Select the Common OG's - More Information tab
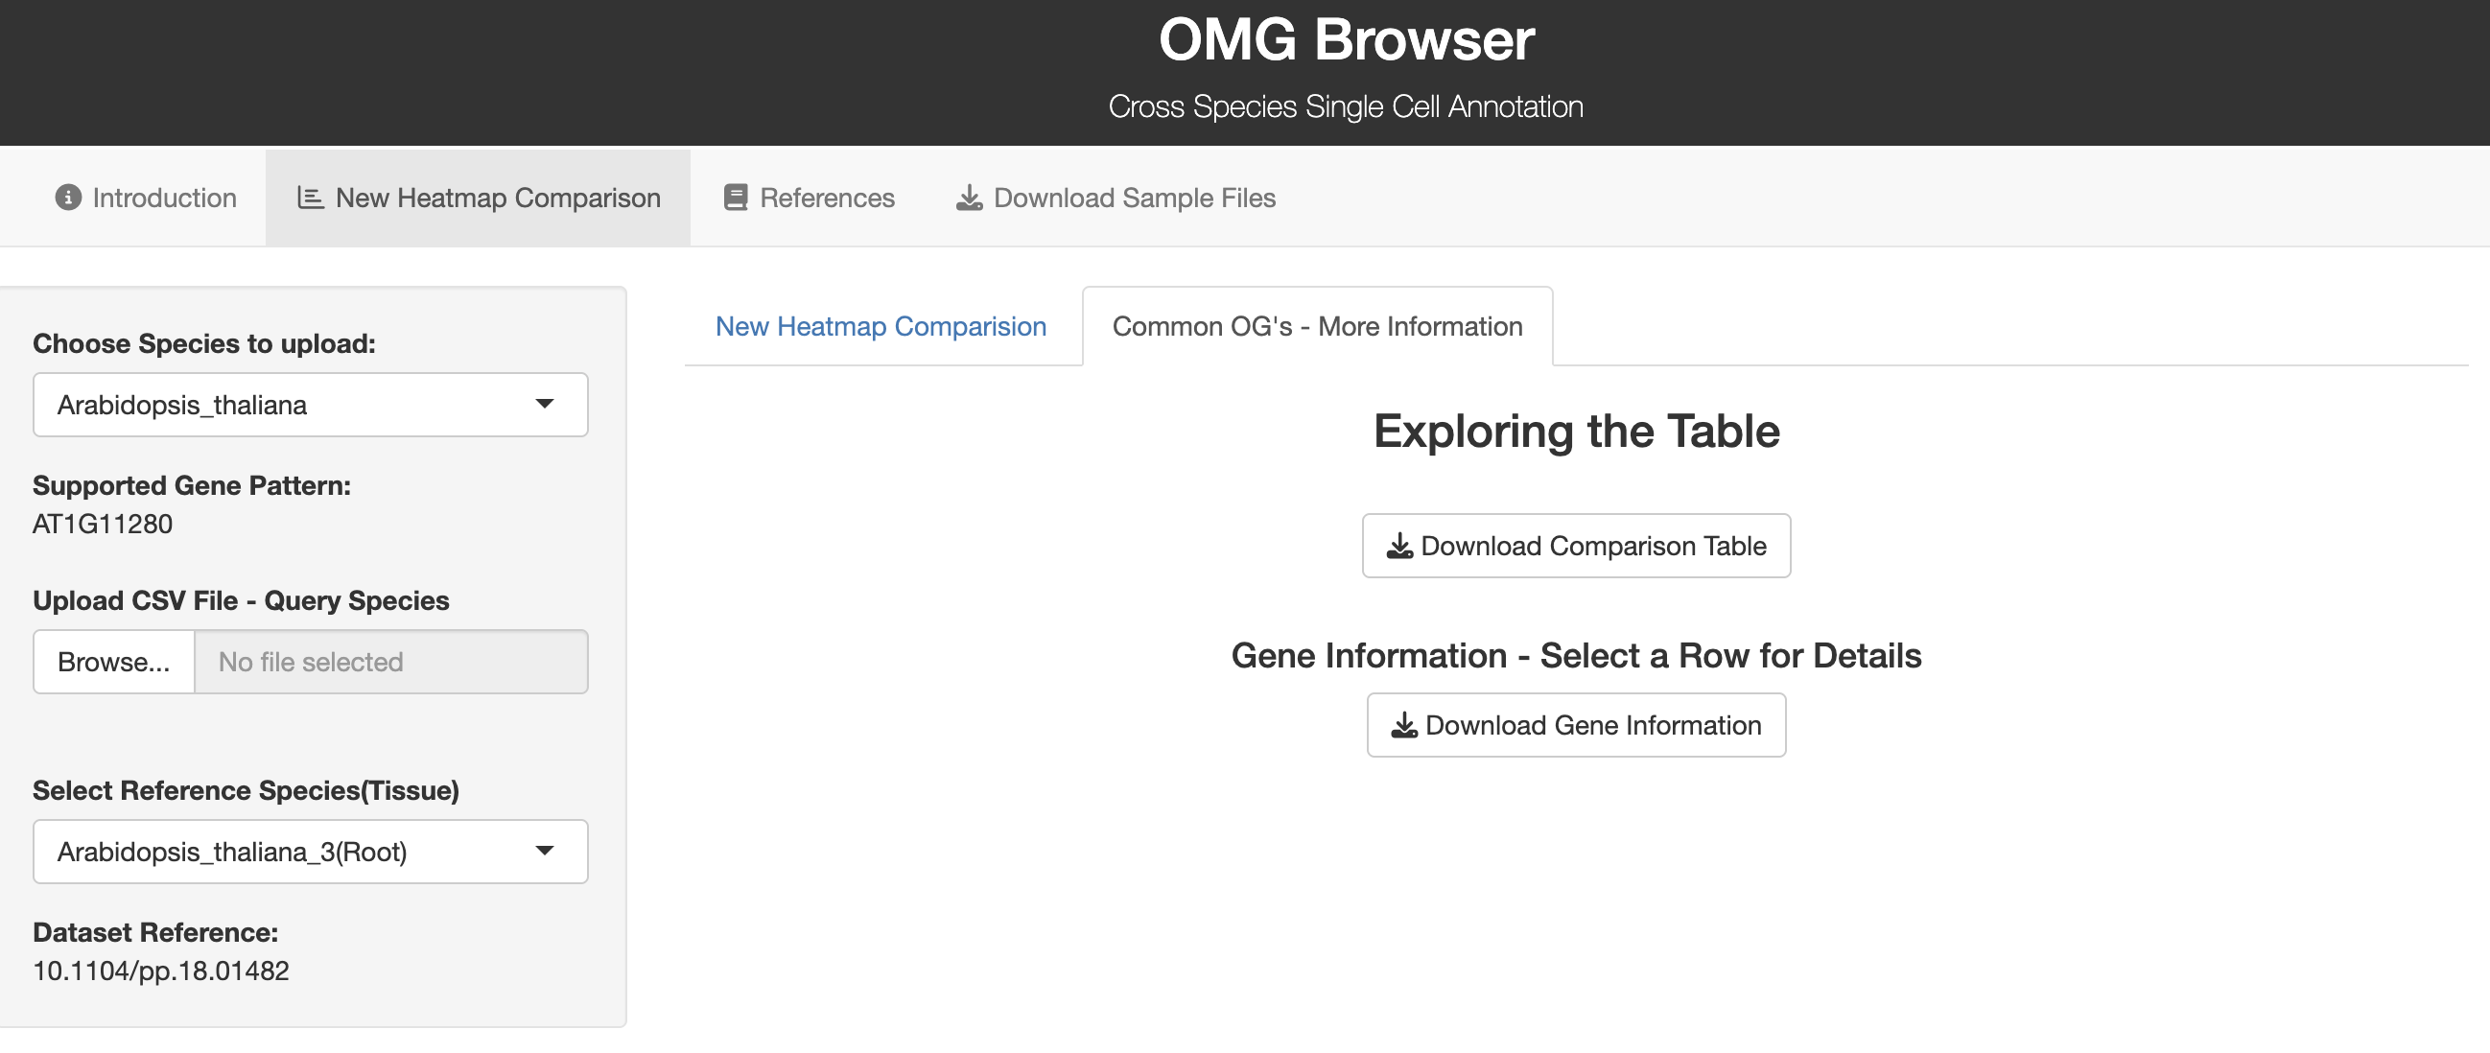Image resolution: width=2490 pixels, height=1053 pixels. coord(1318,326)
